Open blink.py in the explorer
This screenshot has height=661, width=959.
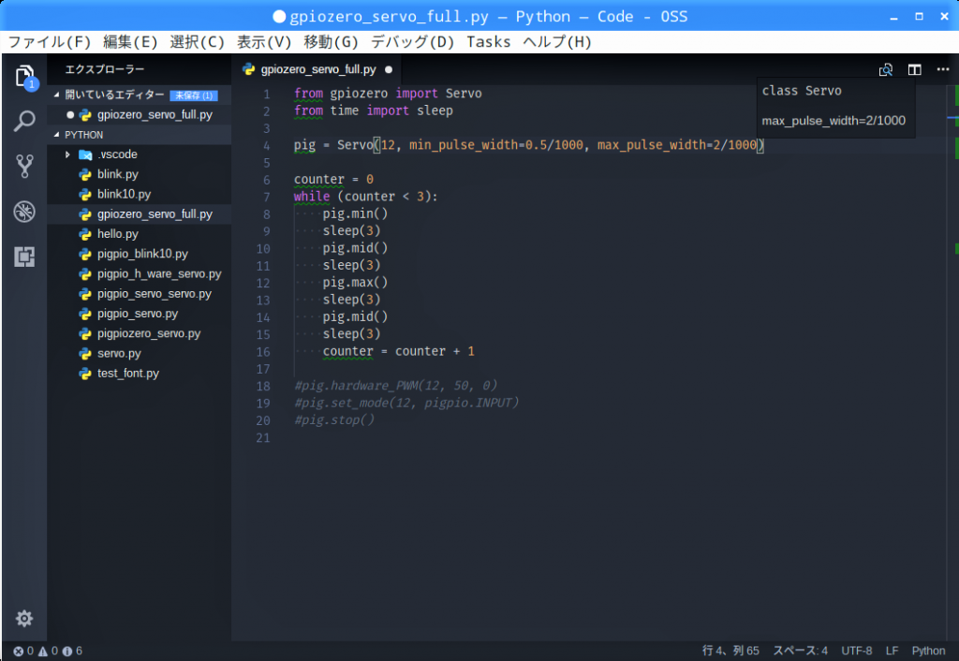(140, 174)
